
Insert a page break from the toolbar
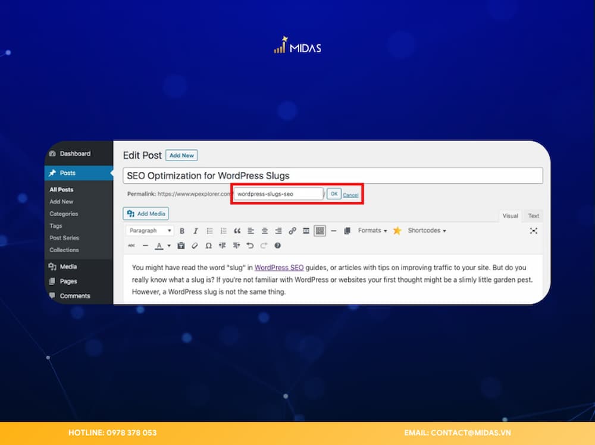pyautogui.click(x=347, y=231)
